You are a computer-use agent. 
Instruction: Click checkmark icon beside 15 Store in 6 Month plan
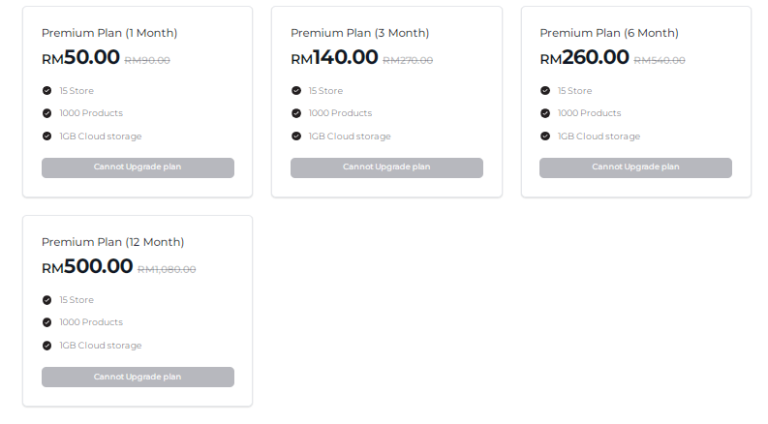(x=545, y=90)
